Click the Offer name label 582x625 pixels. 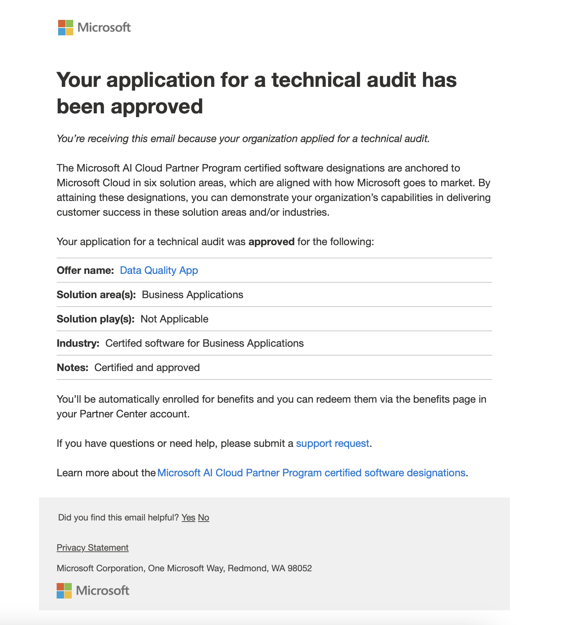point(85,271)
